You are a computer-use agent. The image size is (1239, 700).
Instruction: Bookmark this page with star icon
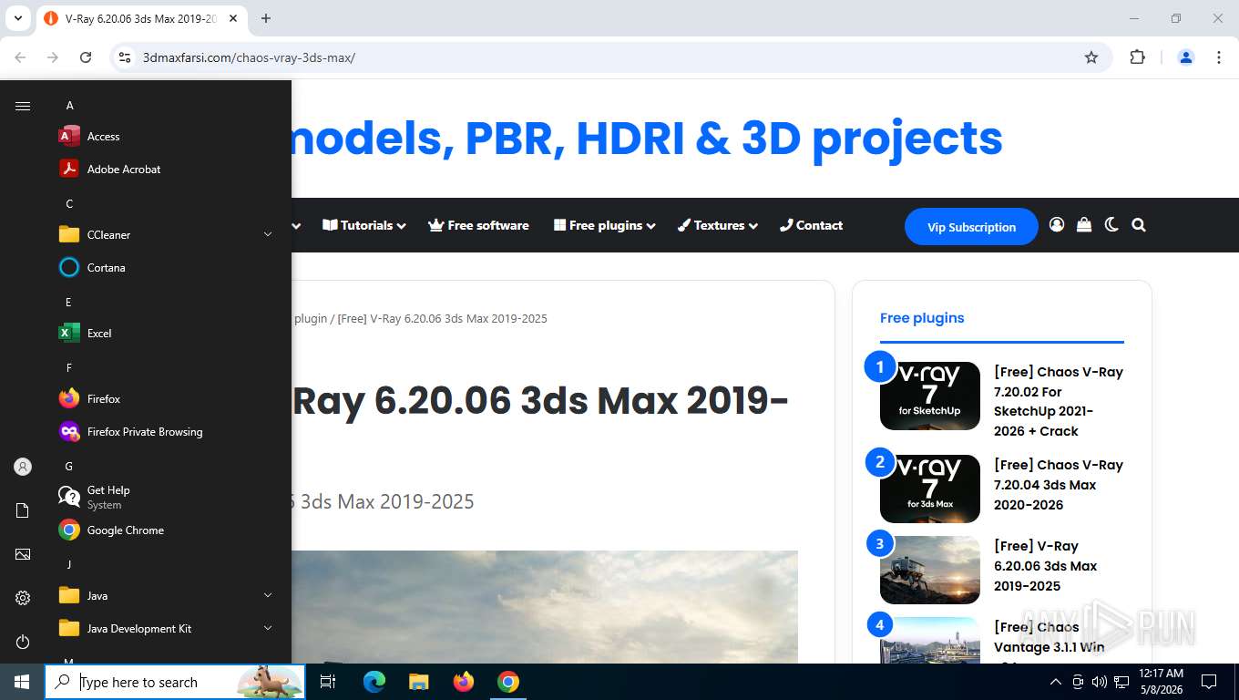(x=1091, y=57)
